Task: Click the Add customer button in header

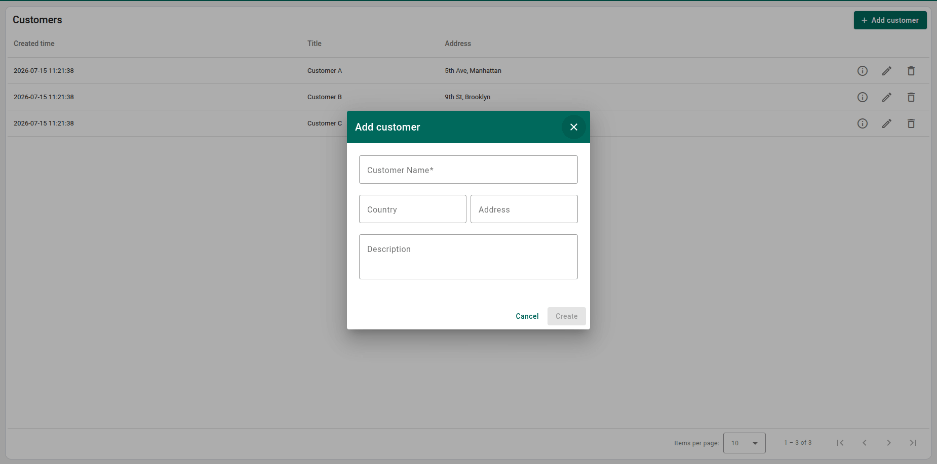Action: [x=890, y=20]
